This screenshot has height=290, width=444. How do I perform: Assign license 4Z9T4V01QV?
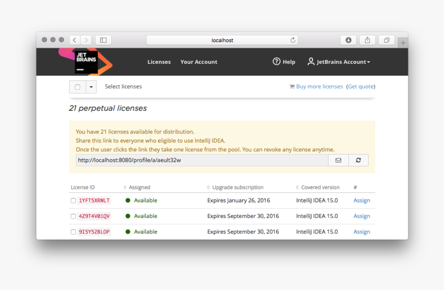pyautogui.click(x=361, y=216)
